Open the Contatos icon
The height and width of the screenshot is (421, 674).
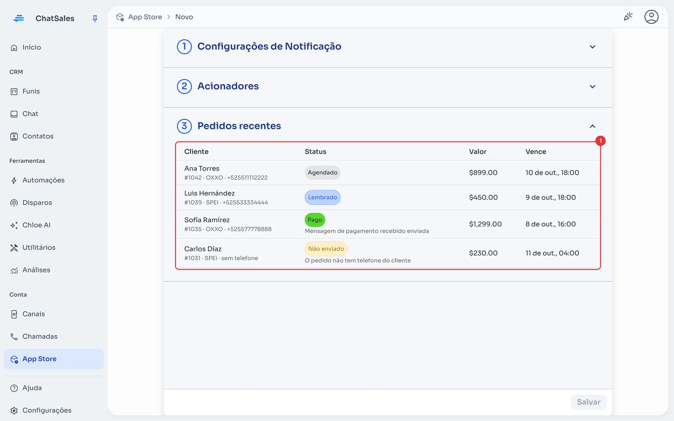[x=14, y=136]
